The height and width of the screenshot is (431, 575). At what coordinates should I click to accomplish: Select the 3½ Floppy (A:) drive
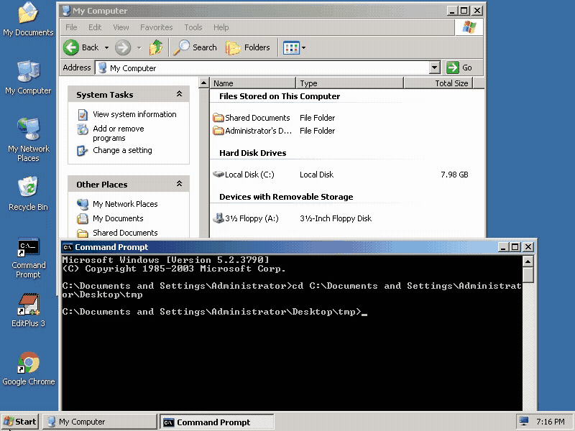click(x=251, y=218)
